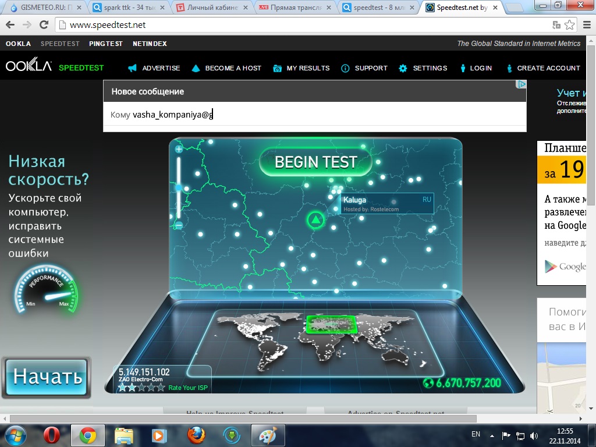
Task: Open the PINGTEST top navigation link
Action: click(x=106, y=44)
